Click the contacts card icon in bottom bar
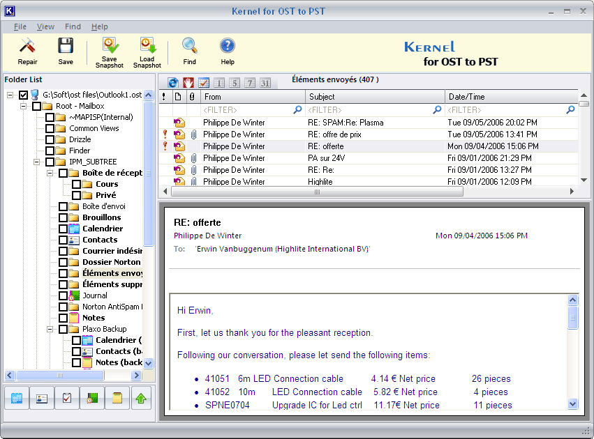Viewport: 594px width, 439px height. (42, 399)
